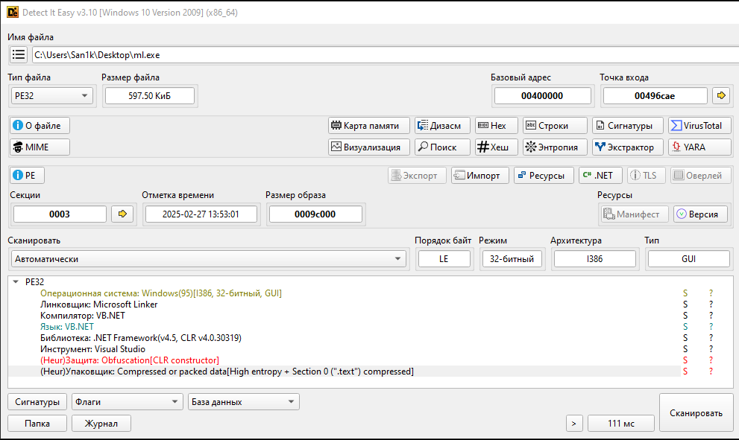Check the file on VirusTotal
739x440 pixels.
click(x=699, y=125)
